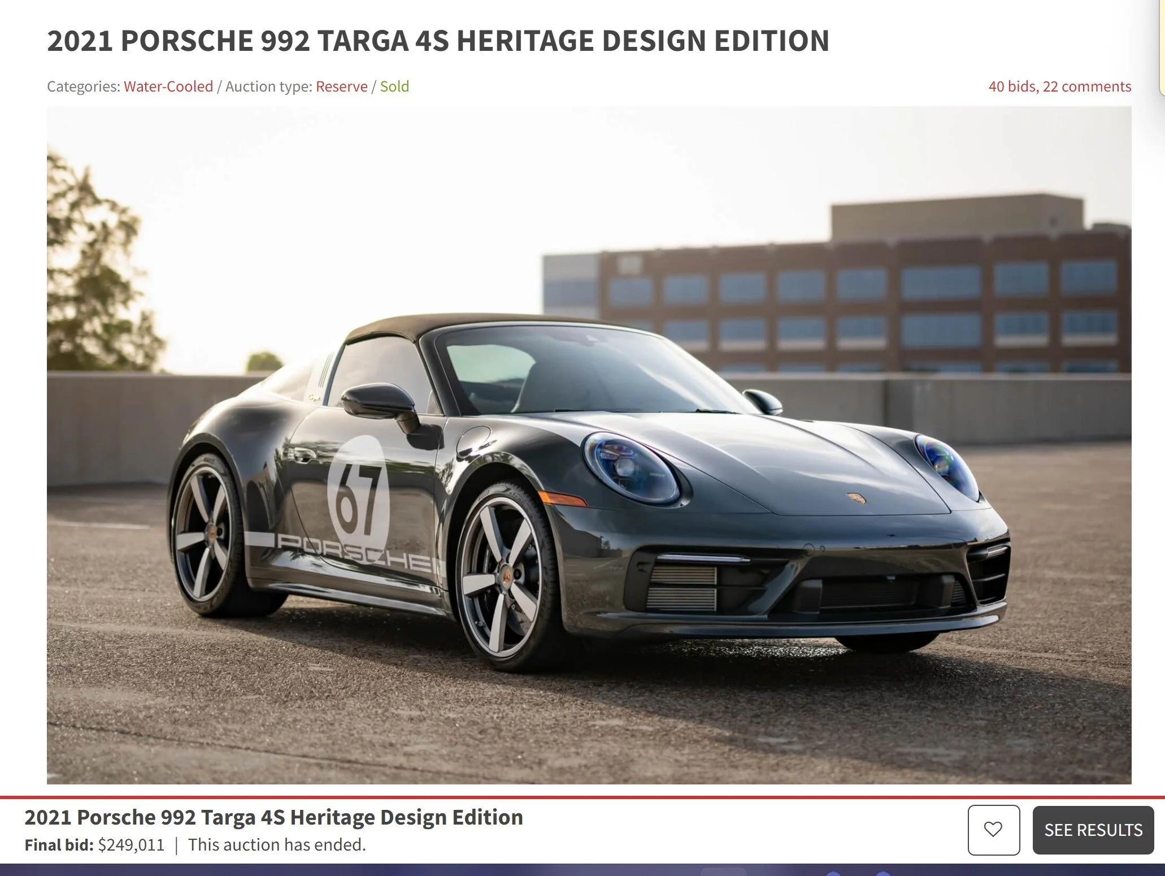Open the Water-Cooled category link
Image resolution: width=1165 pixels, height=876 pixels.
click(168, 86)
